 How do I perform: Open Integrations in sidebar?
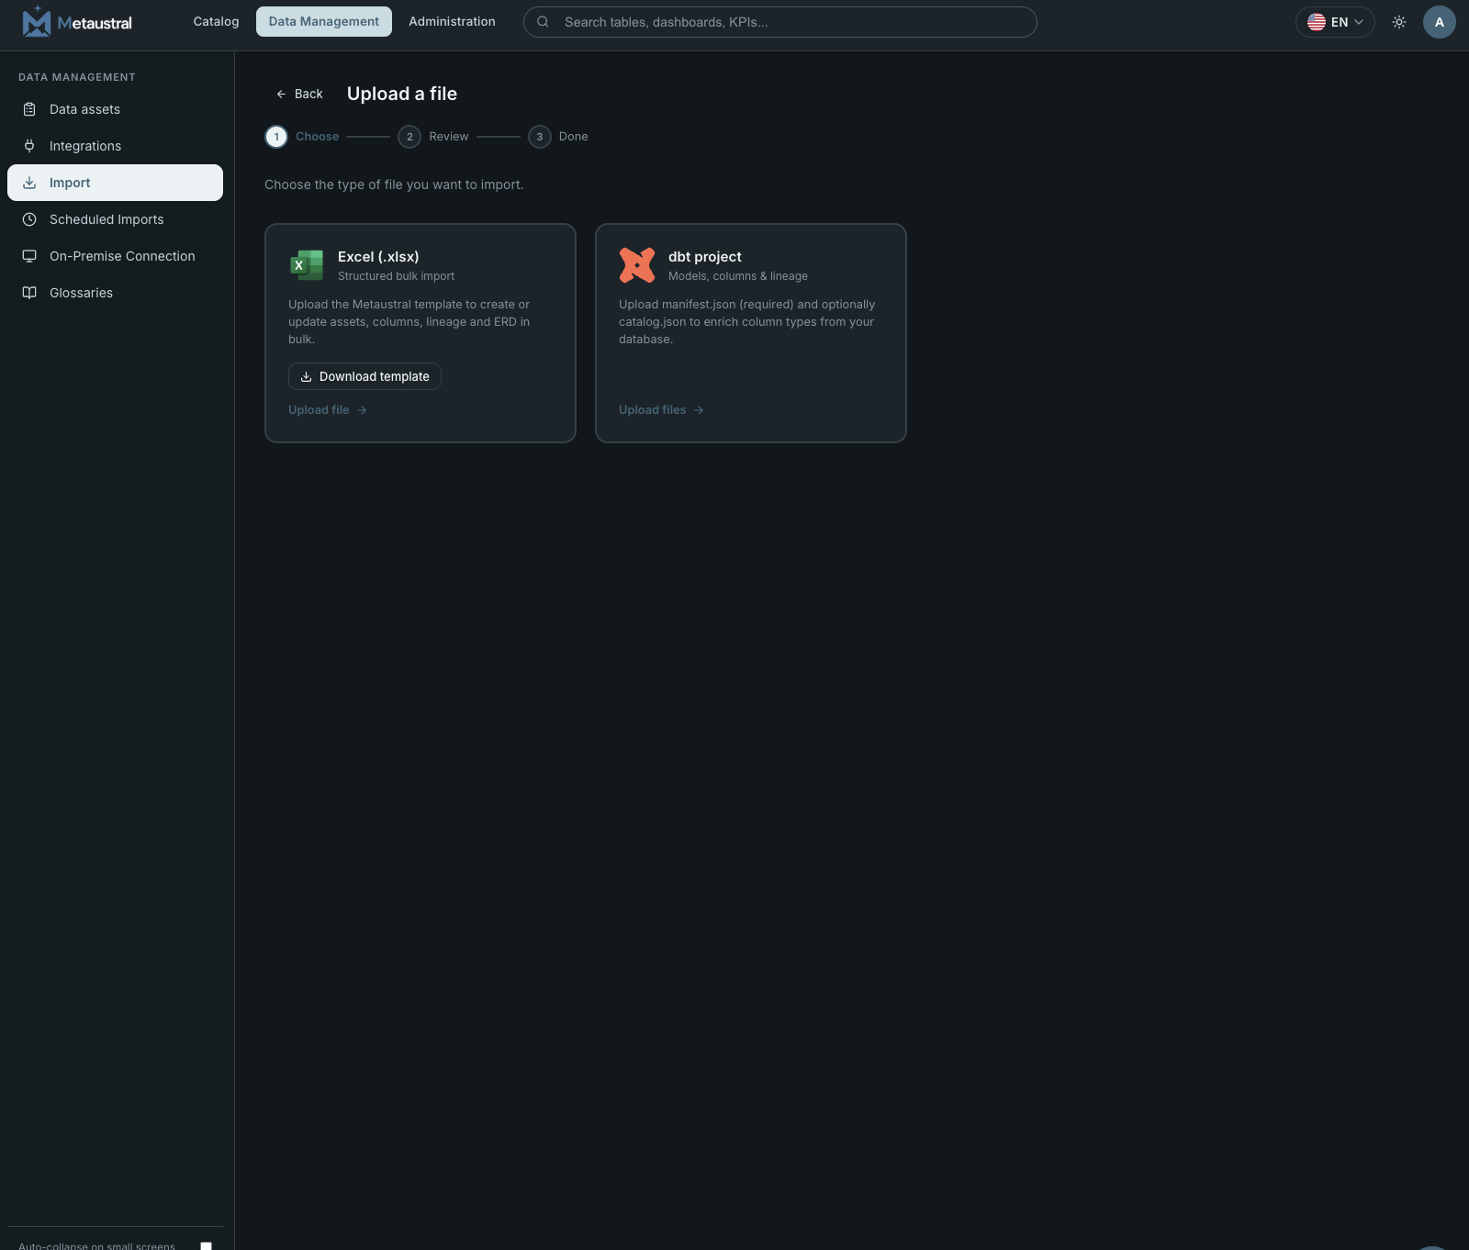pos(115,146)
